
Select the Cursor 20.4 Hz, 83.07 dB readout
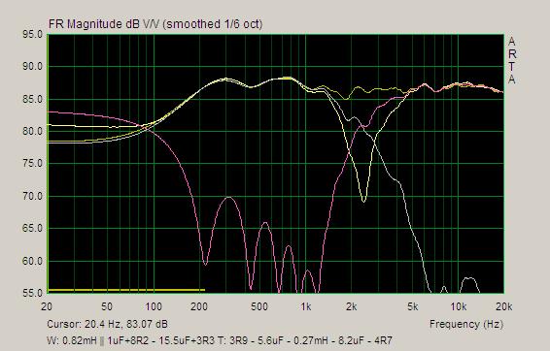pyautogui.click(x=107, y=324)
